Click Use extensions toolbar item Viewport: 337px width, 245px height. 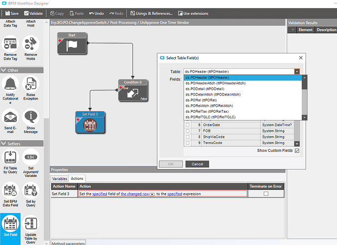click(x=193, y=13)
